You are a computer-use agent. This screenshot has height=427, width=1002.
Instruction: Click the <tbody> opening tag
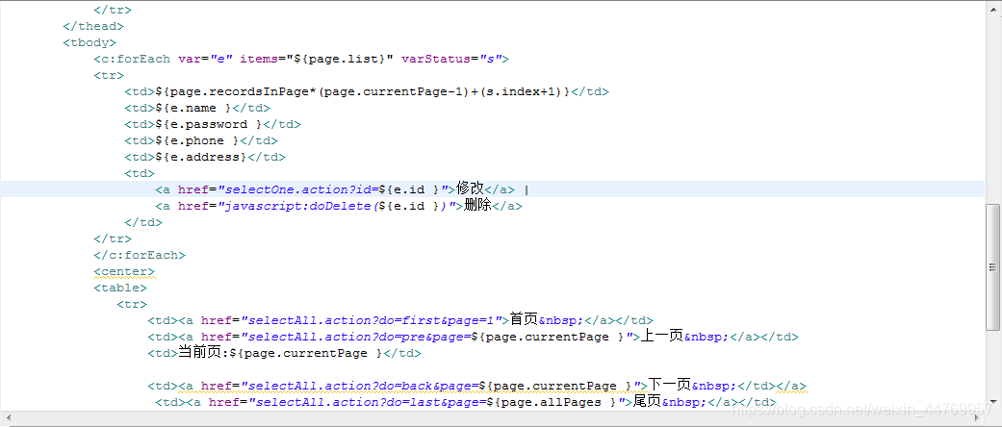click(x=90, y=42)
